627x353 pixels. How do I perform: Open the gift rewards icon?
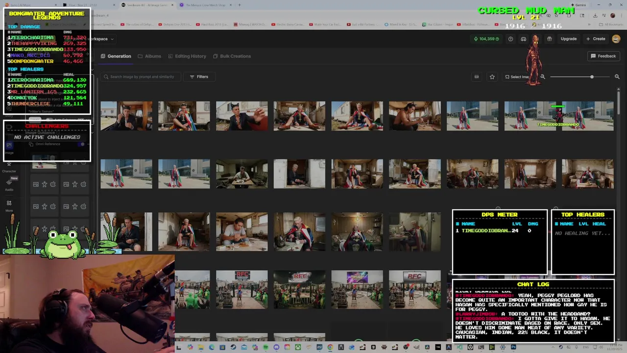(549, 39)
